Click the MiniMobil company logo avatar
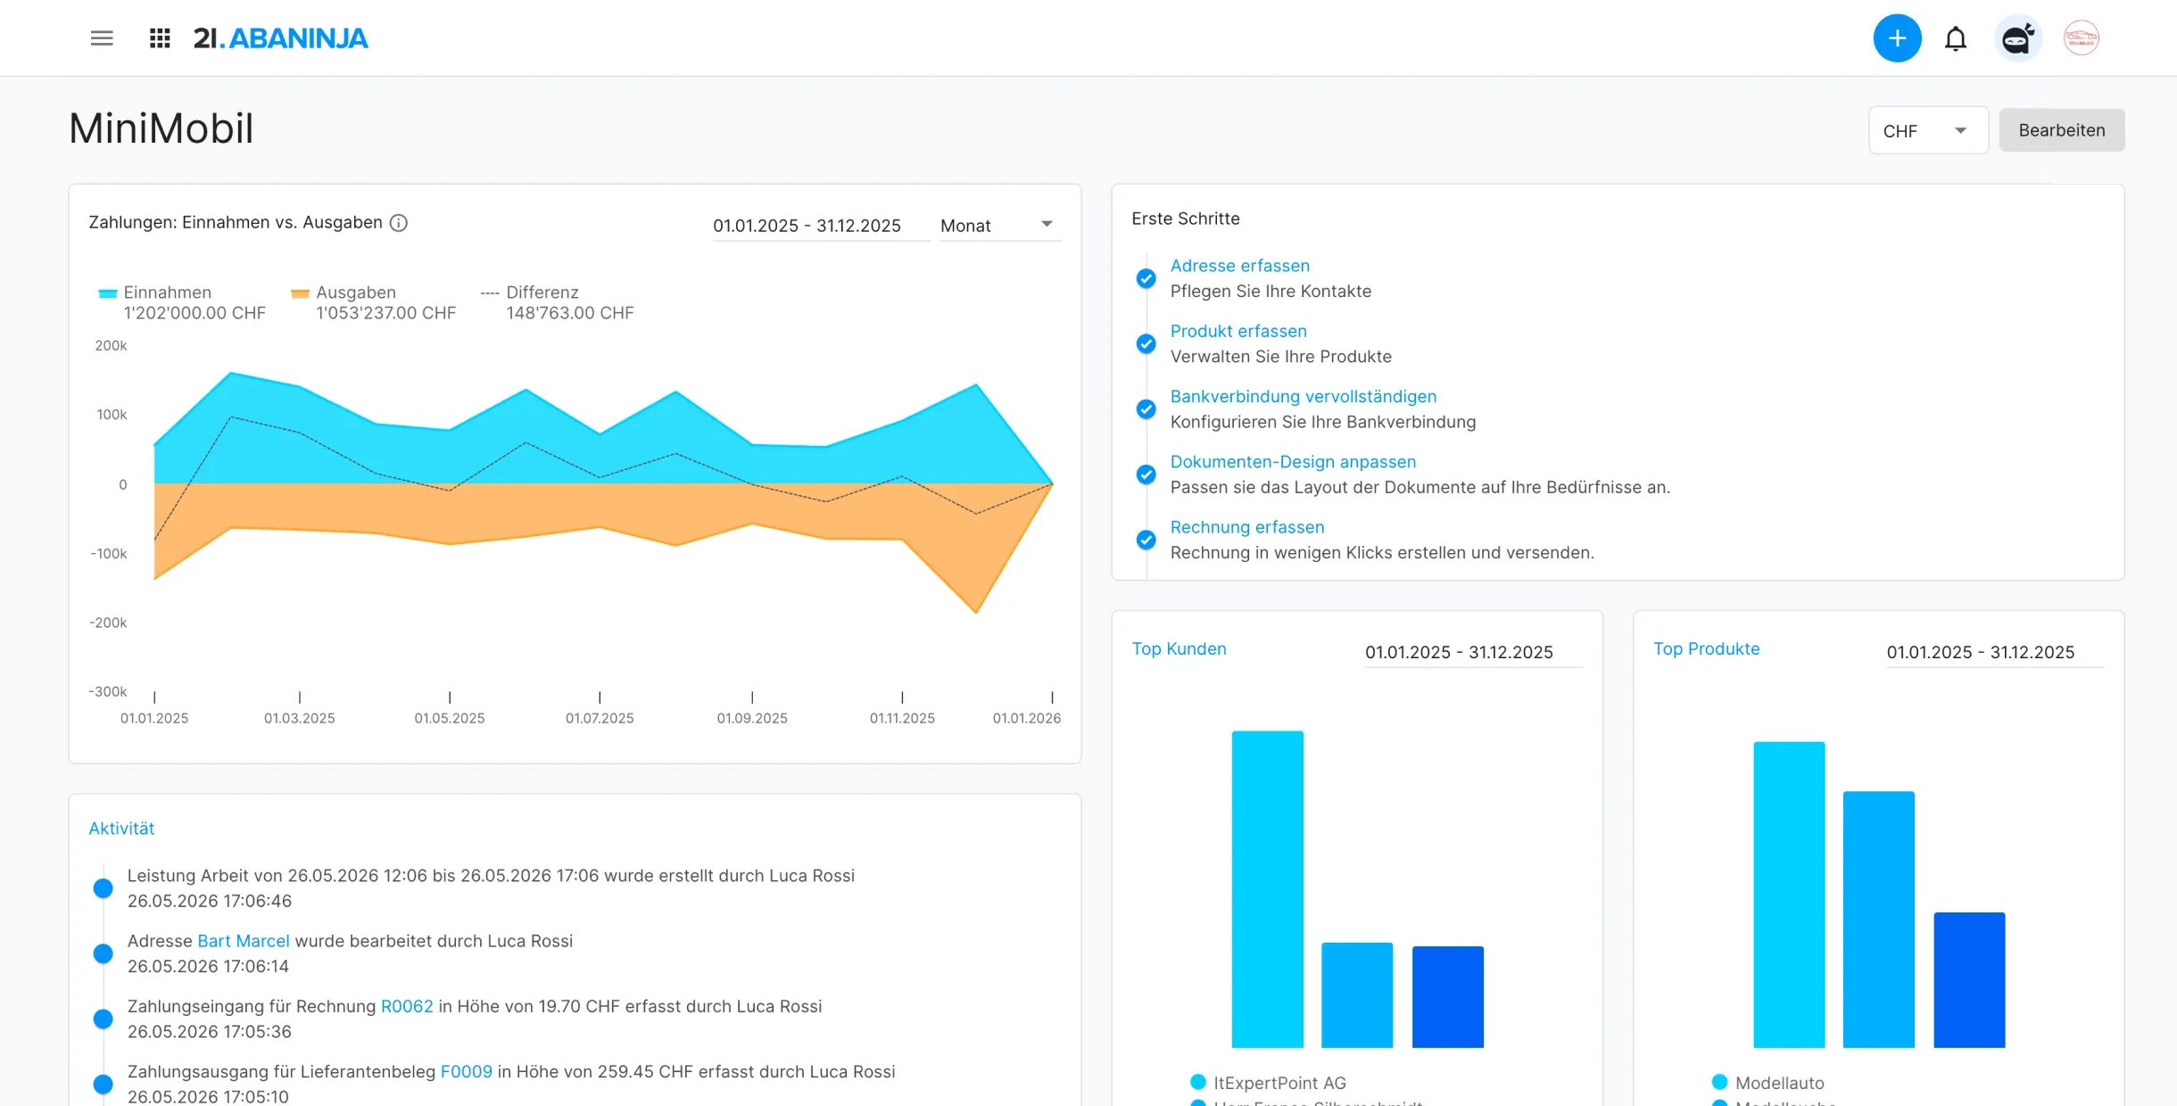 click(x=2082, y=38)
